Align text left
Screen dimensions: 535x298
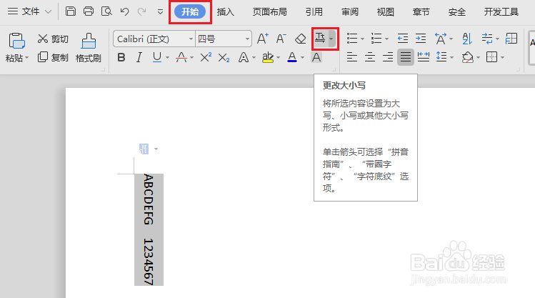352,57
